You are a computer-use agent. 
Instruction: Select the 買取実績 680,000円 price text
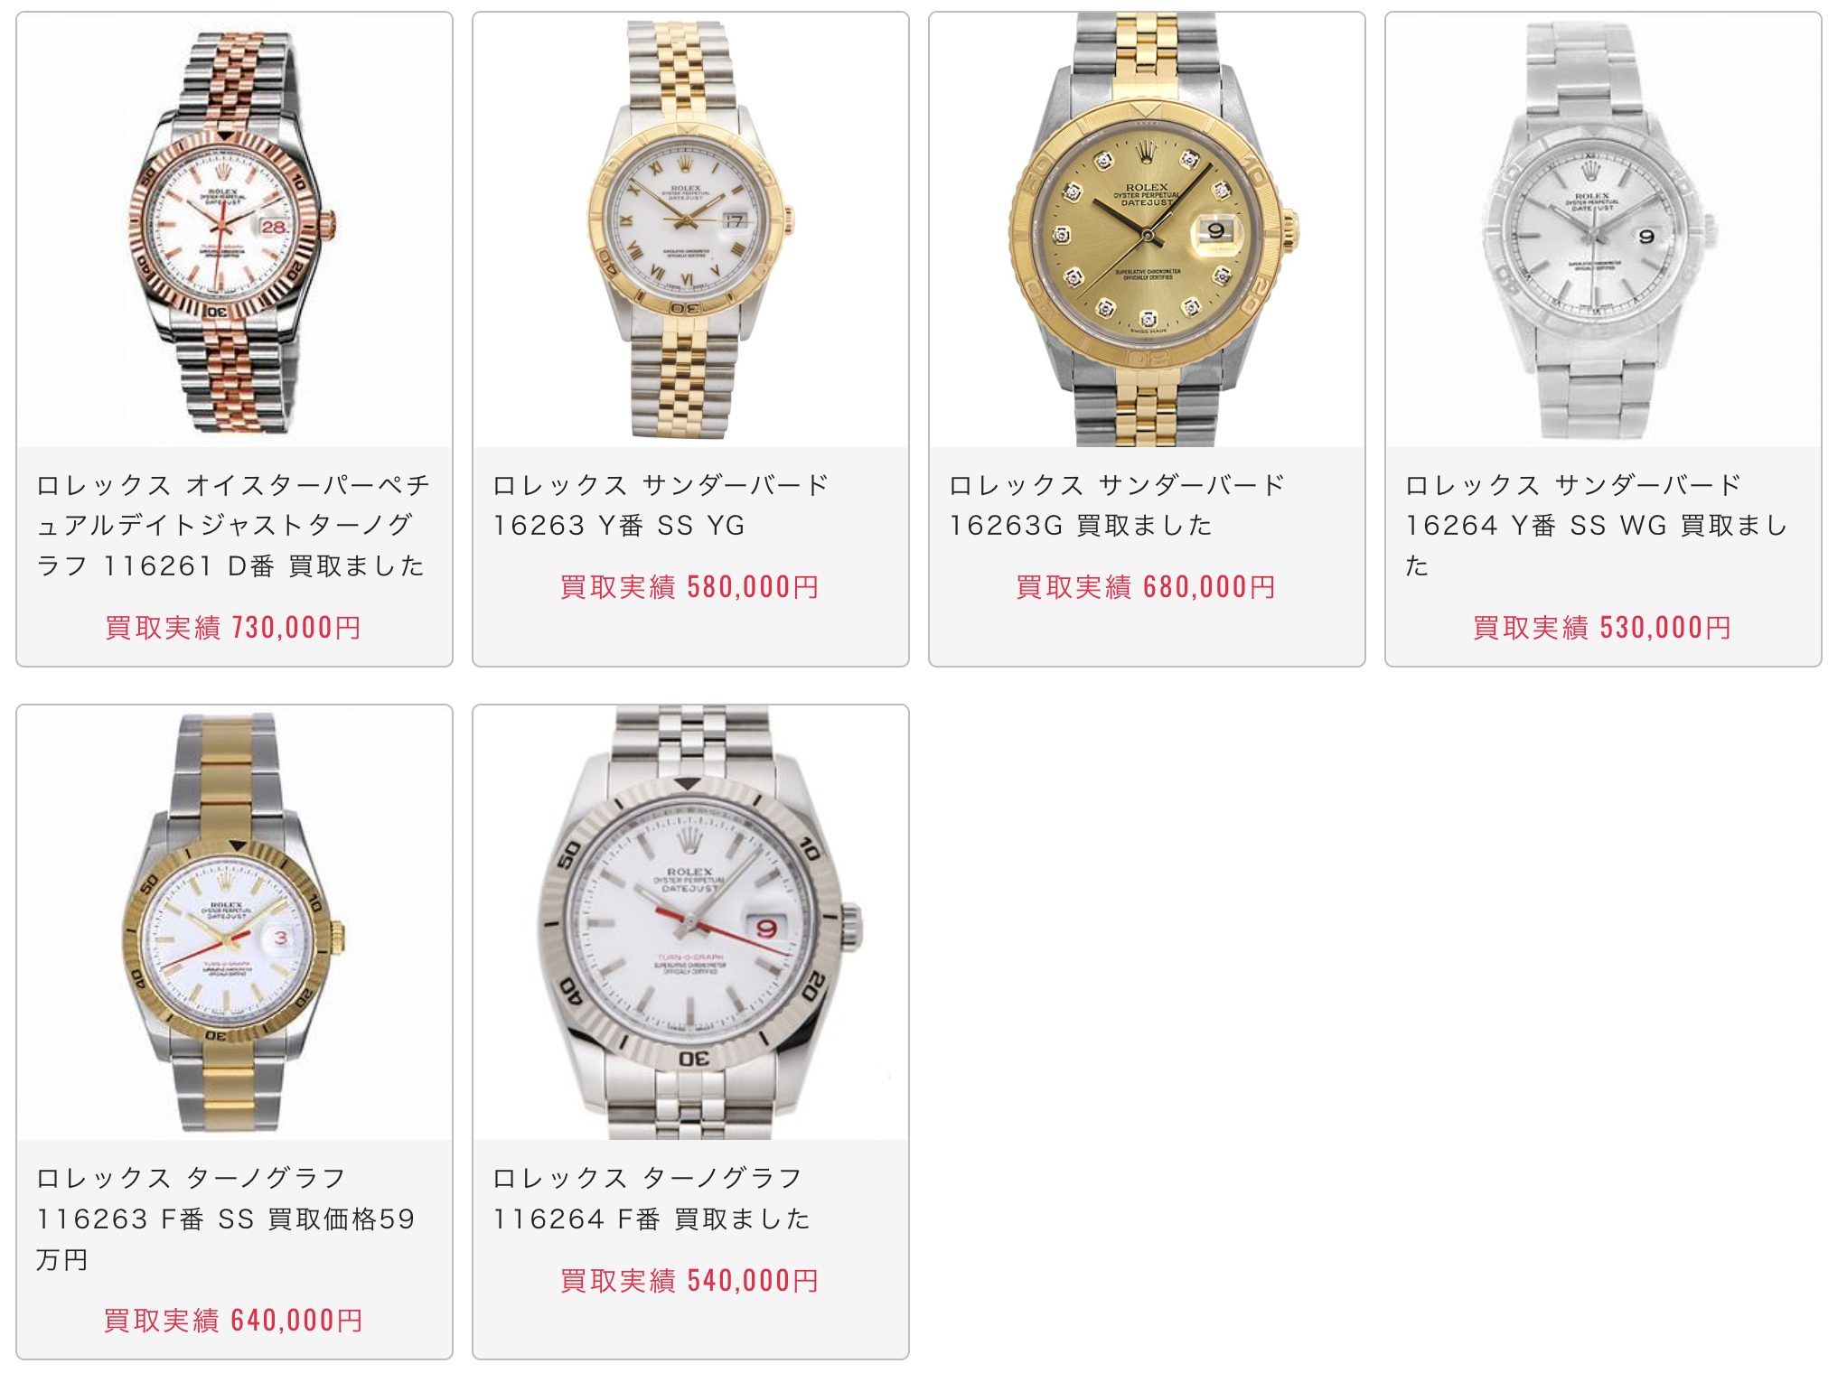pyautogui.click(x=1146, y=586)
